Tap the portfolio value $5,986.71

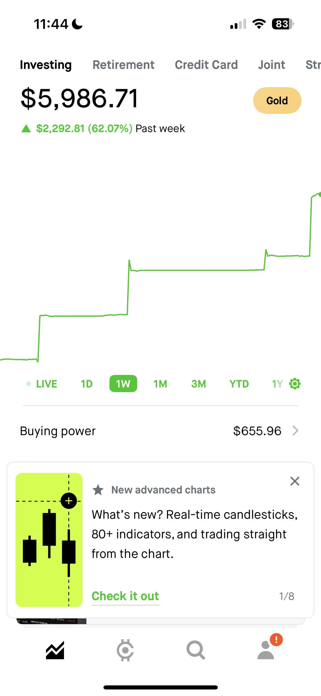80,98
